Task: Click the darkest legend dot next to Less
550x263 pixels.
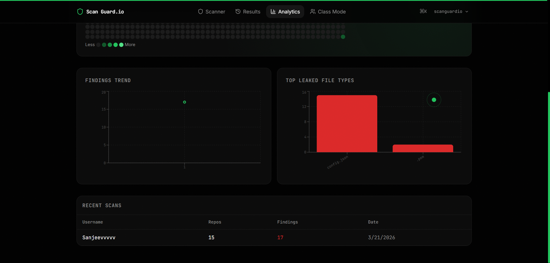Action: [99, 45]
